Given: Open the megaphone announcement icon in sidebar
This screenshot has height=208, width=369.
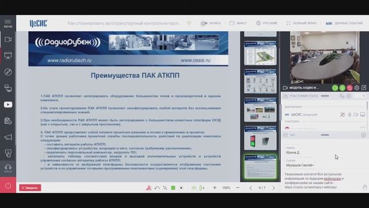Looking at the screenshot, I should 8,137.
